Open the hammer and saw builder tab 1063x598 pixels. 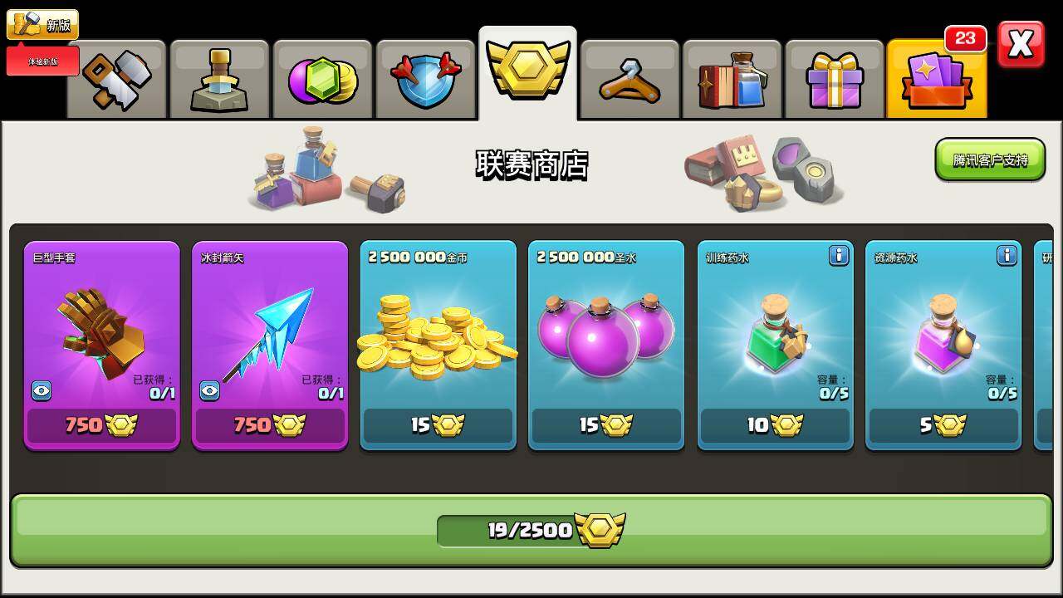[117, 80]
